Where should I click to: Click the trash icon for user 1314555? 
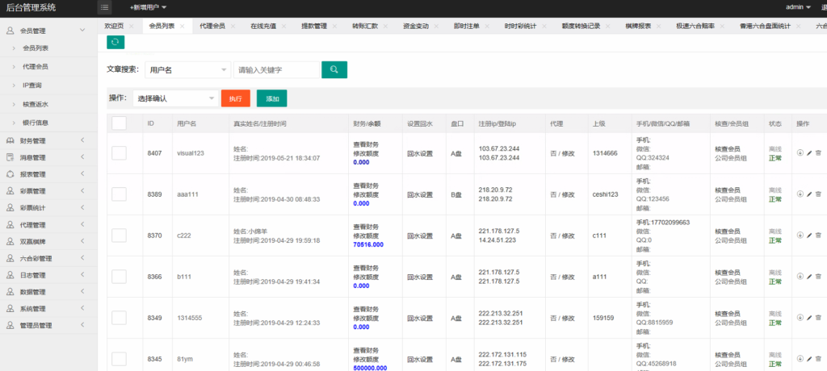(x=818, y=318)
